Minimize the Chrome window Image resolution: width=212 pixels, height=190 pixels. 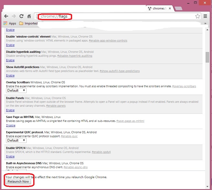point(188,3)
